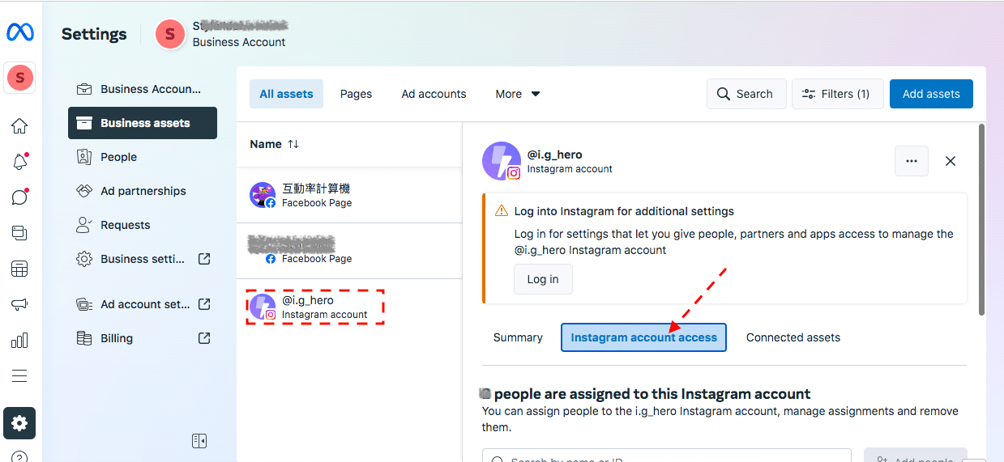Click the @i.g_hero profile picture in details panel

pyautogui.click(x=502, y=160)
